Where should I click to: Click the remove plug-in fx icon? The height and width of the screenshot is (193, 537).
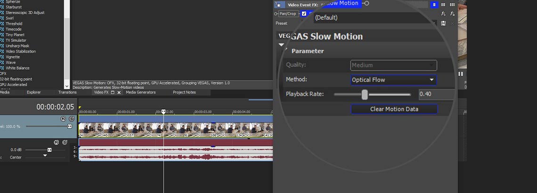pos(452,14)
